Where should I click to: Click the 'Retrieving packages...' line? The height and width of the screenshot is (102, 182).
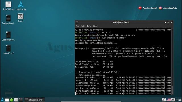click(90, 75)
